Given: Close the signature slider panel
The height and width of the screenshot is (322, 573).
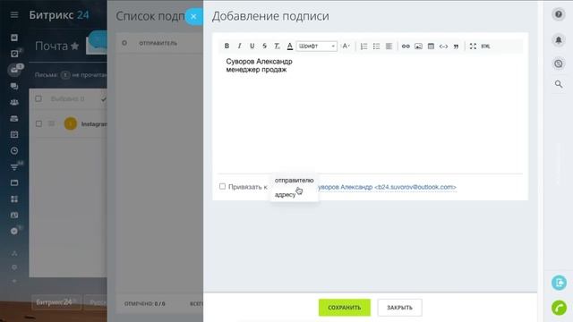Looking at the screenshot, I should [193, 16].
